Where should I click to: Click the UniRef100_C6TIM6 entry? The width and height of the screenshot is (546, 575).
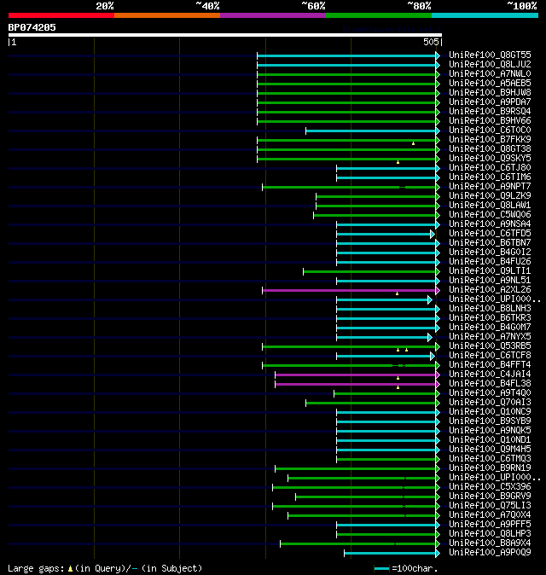click(490, 177)
